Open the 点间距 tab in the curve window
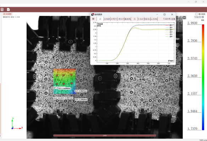 [x=107, y=19]
